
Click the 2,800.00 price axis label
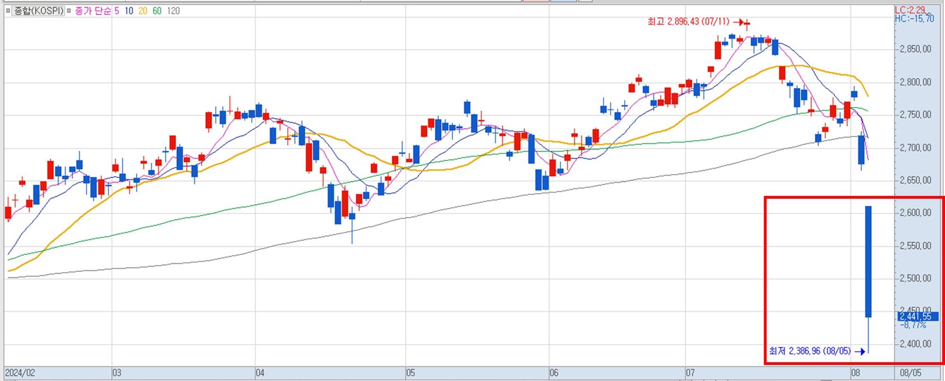[x=915, y=82]
